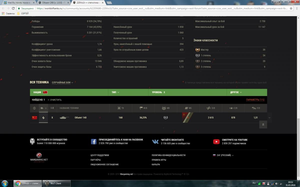Sort by vehicle type column icon
Image resolution: width=300 pixels, height=187 pixels.
(43, 108)
